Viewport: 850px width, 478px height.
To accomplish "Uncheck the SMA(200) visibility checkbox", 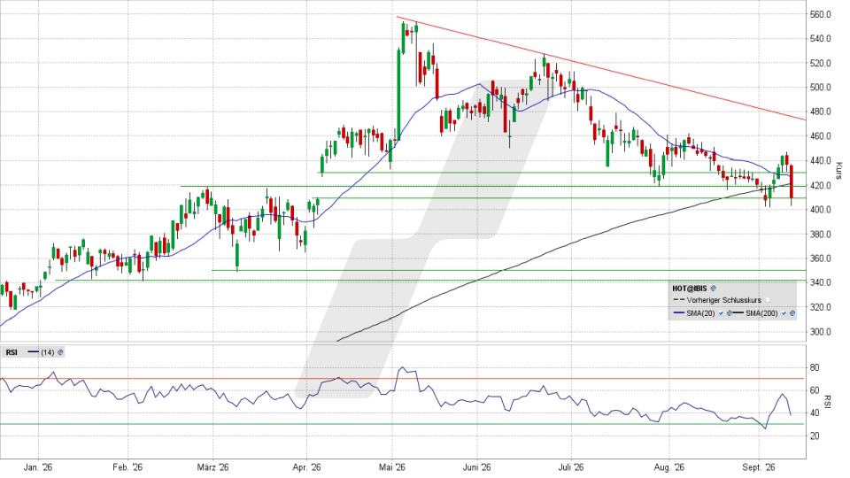I will [784, 313].
